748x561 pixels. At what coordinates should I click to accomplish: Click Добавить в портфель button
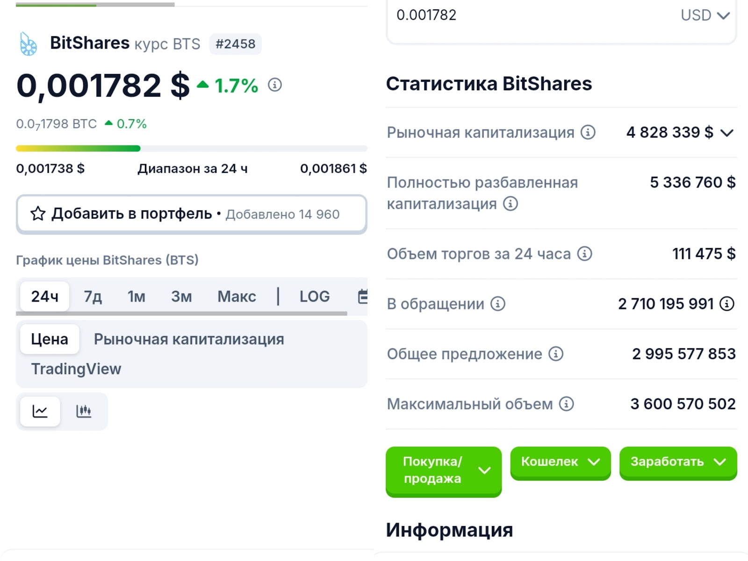pos(192,214)
